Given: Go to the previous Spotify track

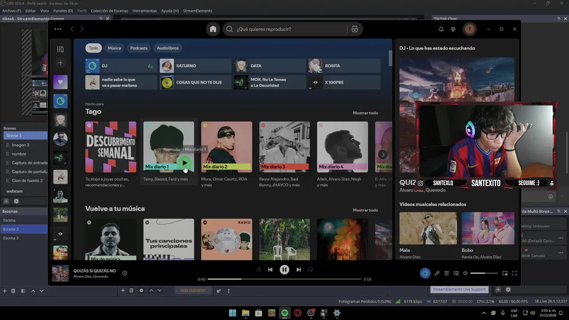Looking at the screenshot, I should click(x=270, y=269).
